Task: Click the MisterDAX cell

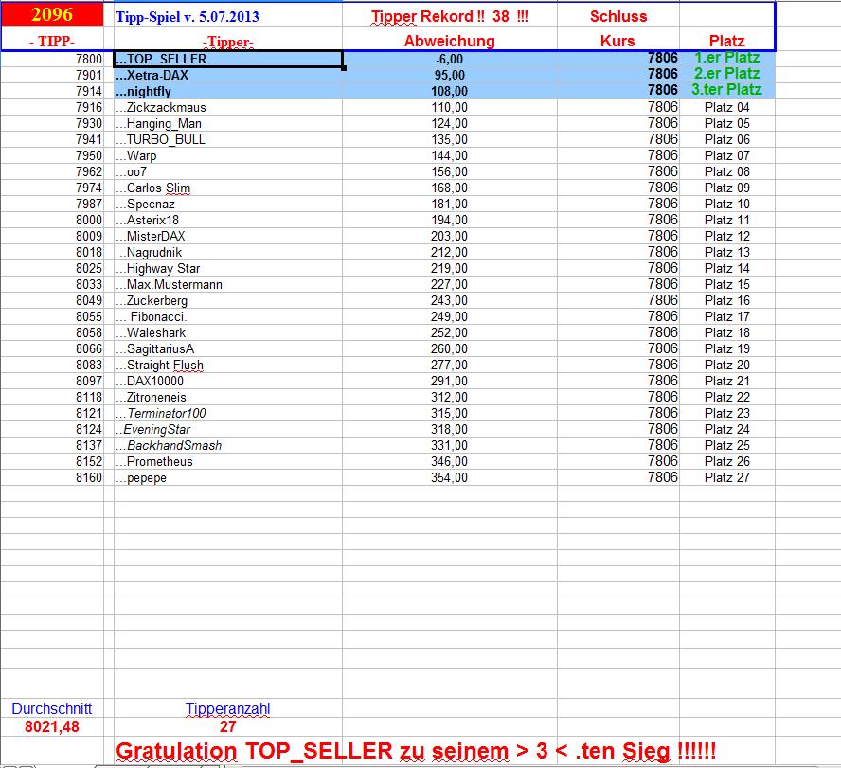Action: (x=228, y=236)
